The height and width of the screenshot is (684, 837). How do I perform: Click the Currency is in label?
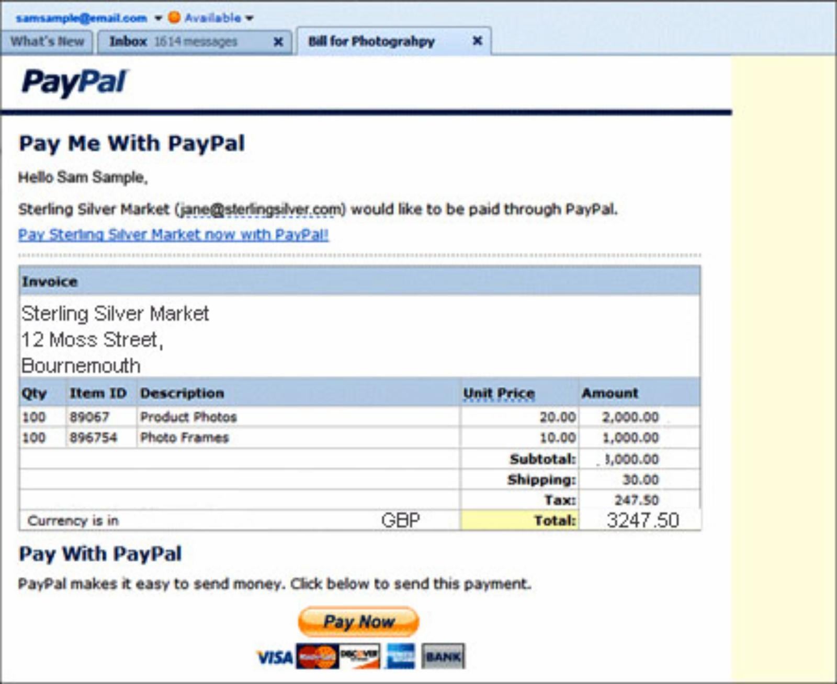[x=73, y=520]
